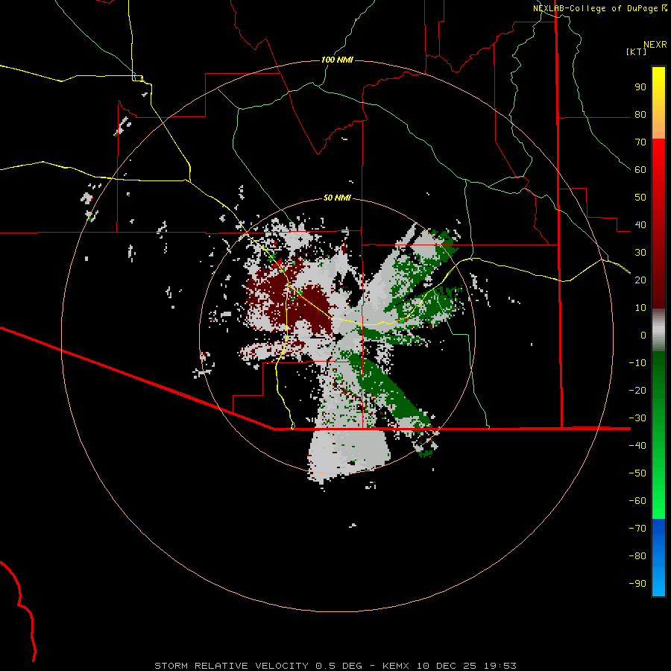Pick the gray zero-velocity segment of color bar

[658, 330]
